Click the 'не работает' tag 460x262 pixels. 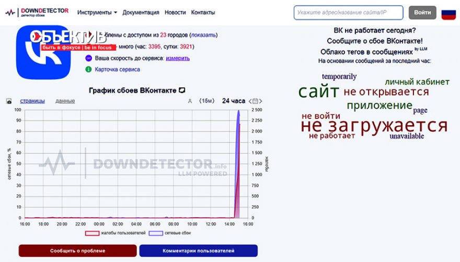pos(332,136)
